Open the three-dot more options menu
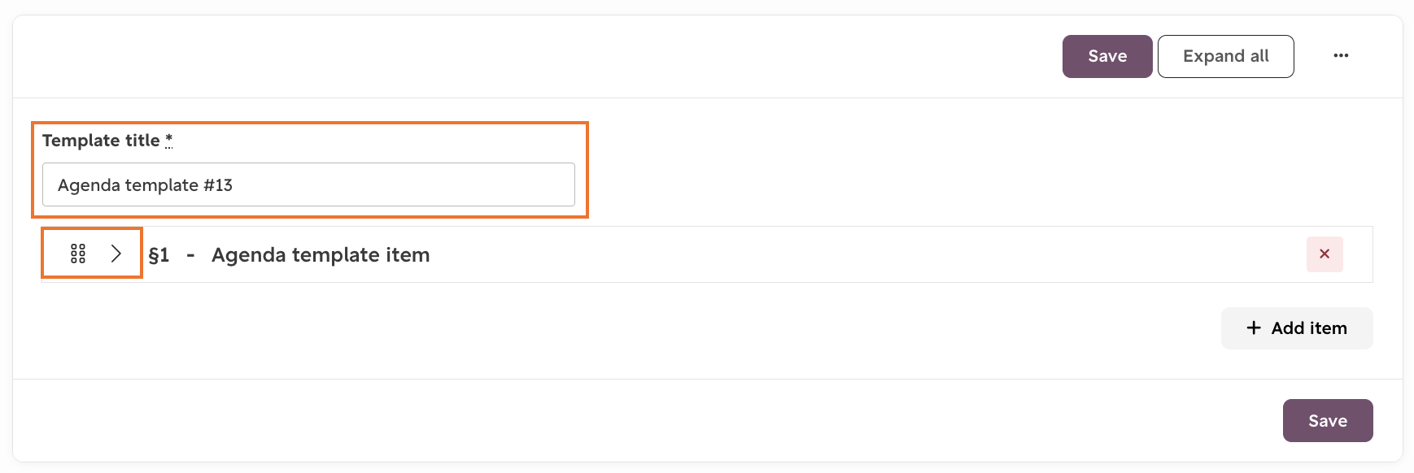 click(x=1341, y=56)
